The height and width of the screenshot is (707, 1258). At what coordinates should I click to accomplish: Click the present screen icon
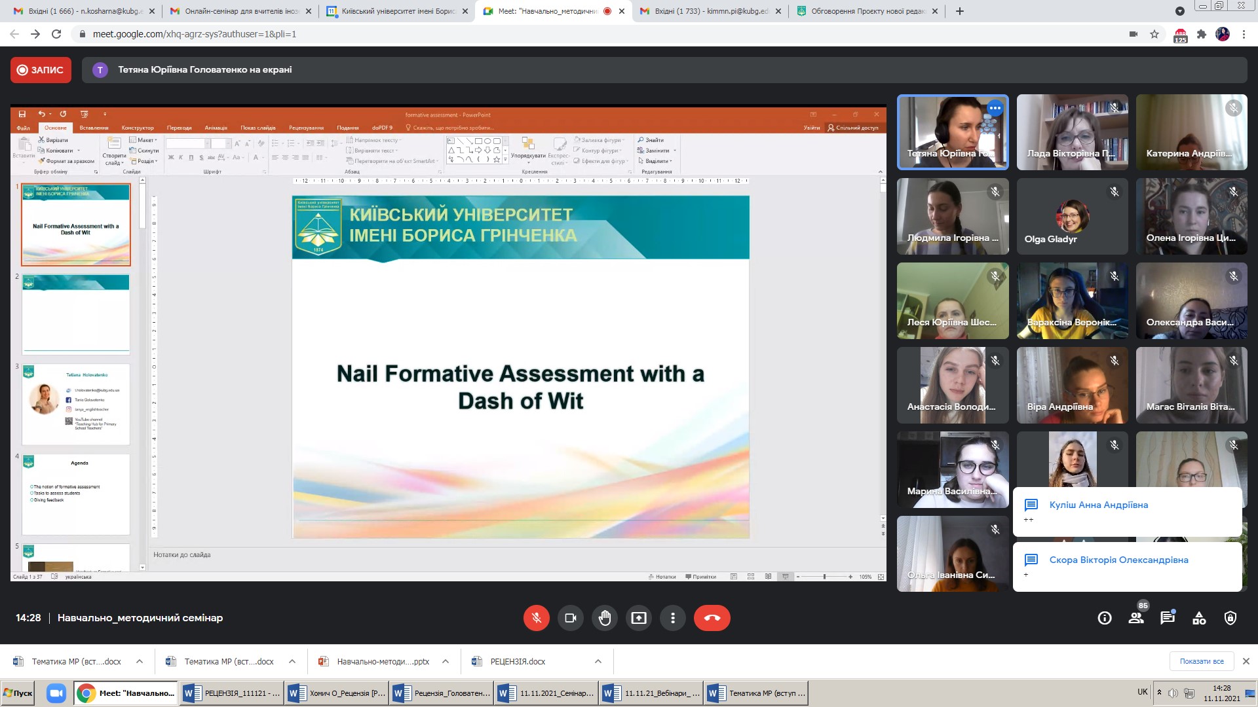[x=638, y=618]
